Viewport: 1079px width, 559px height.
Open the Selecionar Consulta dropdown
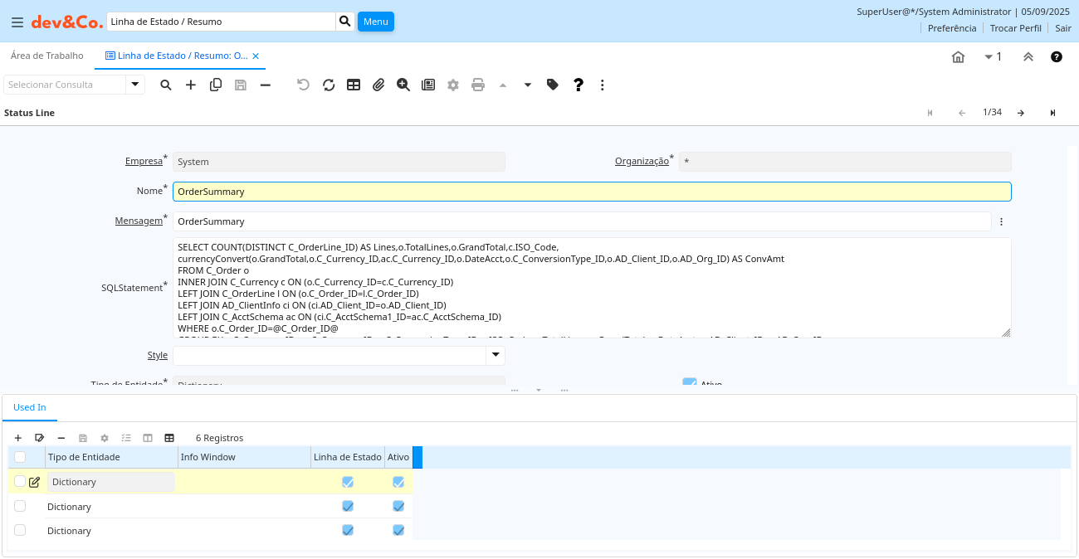click(x=135, y=85)
